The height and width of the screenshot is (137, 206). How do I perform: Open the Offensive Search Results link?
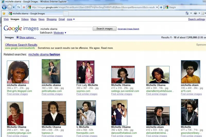(x=21, y=45)
